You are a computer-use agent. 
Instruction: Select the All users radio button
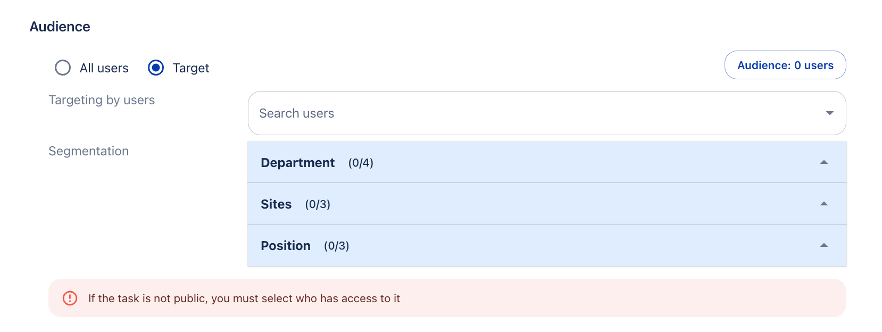click(x=63, y=68)
